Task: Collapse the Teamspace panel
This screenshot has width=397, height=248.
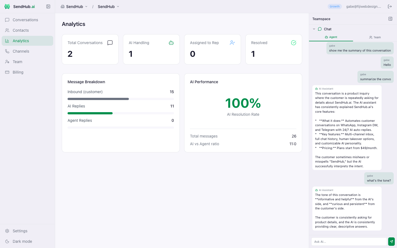Action: [390, 19]
